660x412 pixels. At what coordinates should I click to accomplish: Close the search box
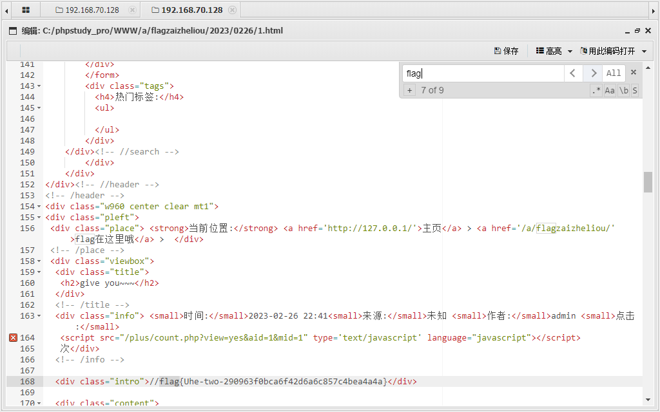[x=634, y=72]
